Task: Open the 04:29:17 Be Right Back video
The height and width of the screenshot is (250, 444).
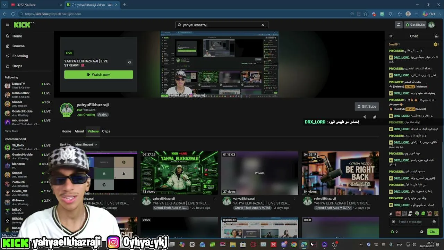Action: coord(340,173)
